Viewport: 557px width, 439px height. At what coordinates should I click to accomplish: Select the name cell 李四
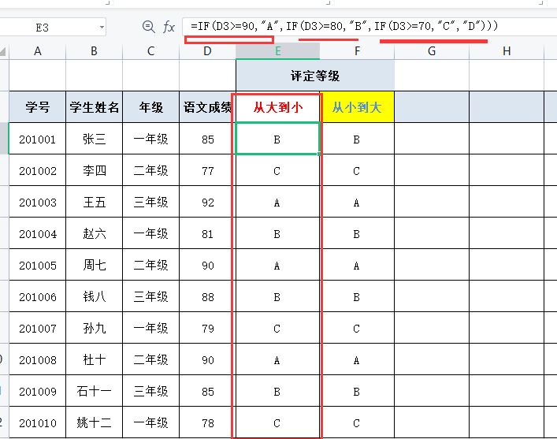tap(94, 170)
